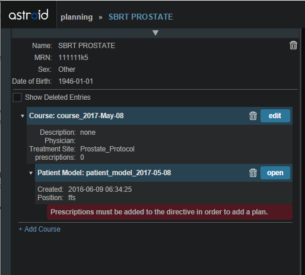The image size is (305, 275).
Task: Delete the SBRT PROSTATE patient via trash icon
Action: pos(293,45)
